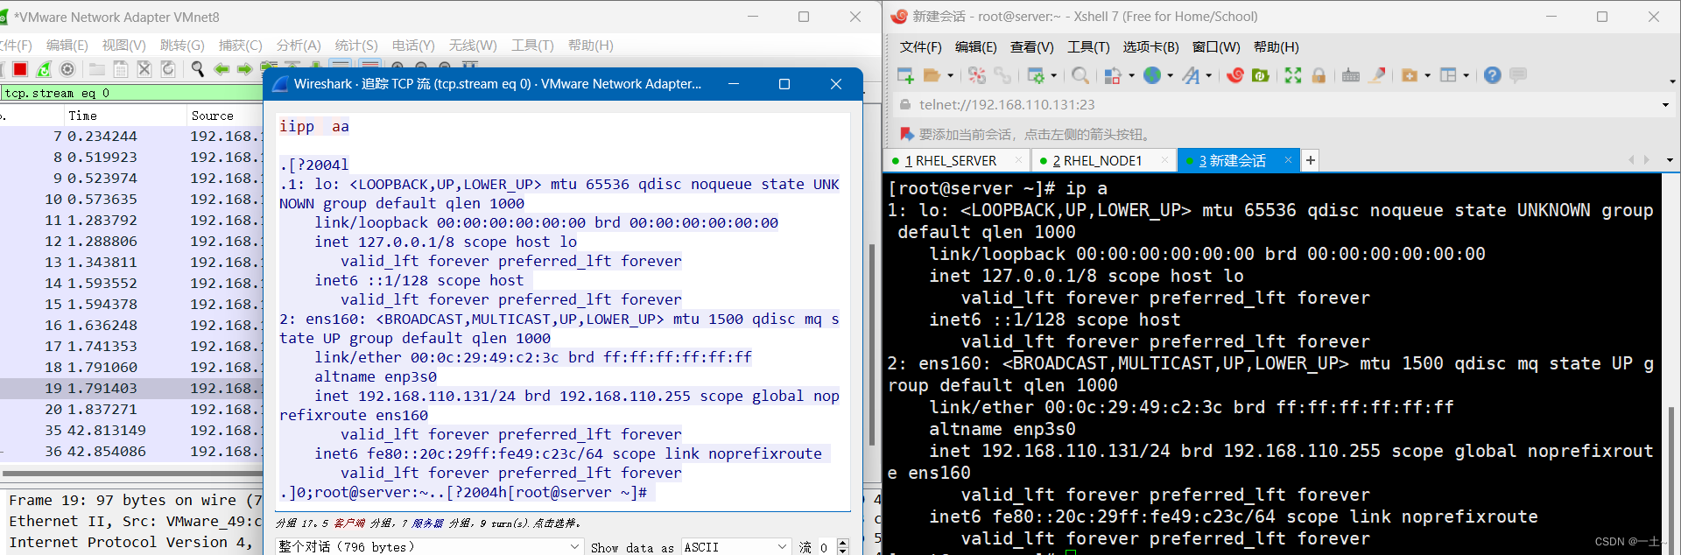Add a new tab with plus button
1681x555 pixels.
1311,160
